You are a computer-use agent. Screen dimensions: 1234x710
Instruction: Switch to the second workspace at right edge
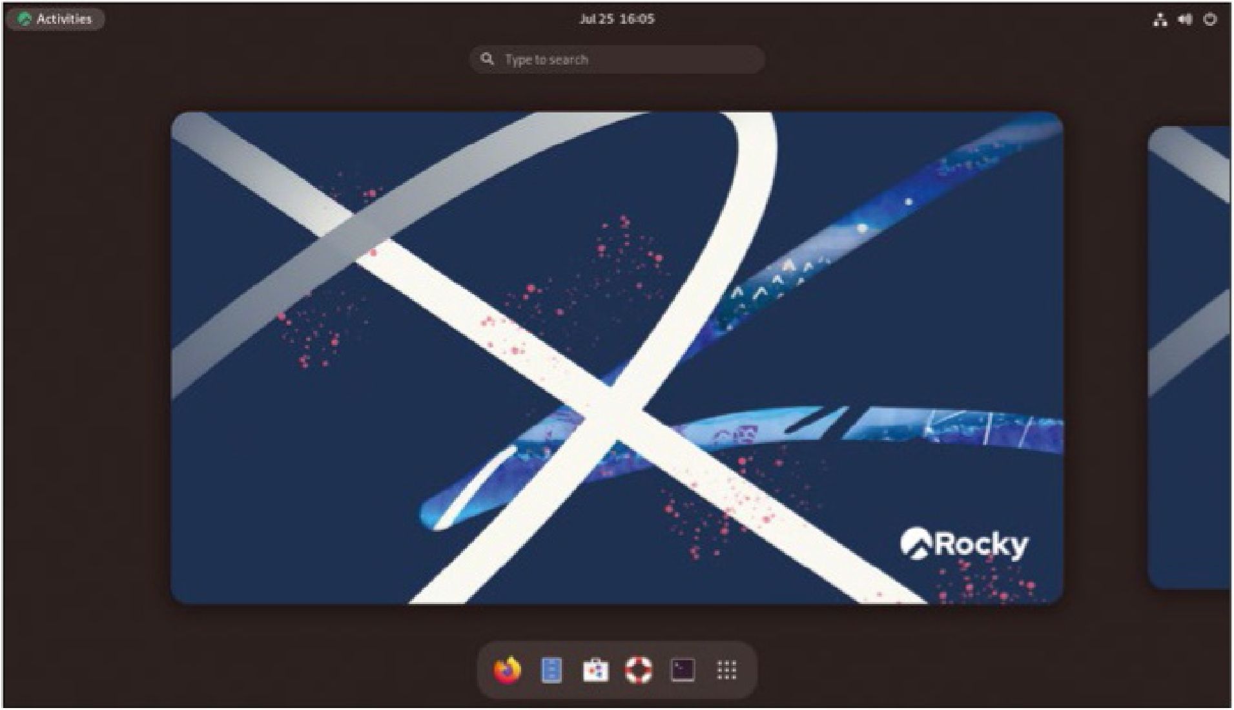pyautogui.click(x=1189, y=358)
